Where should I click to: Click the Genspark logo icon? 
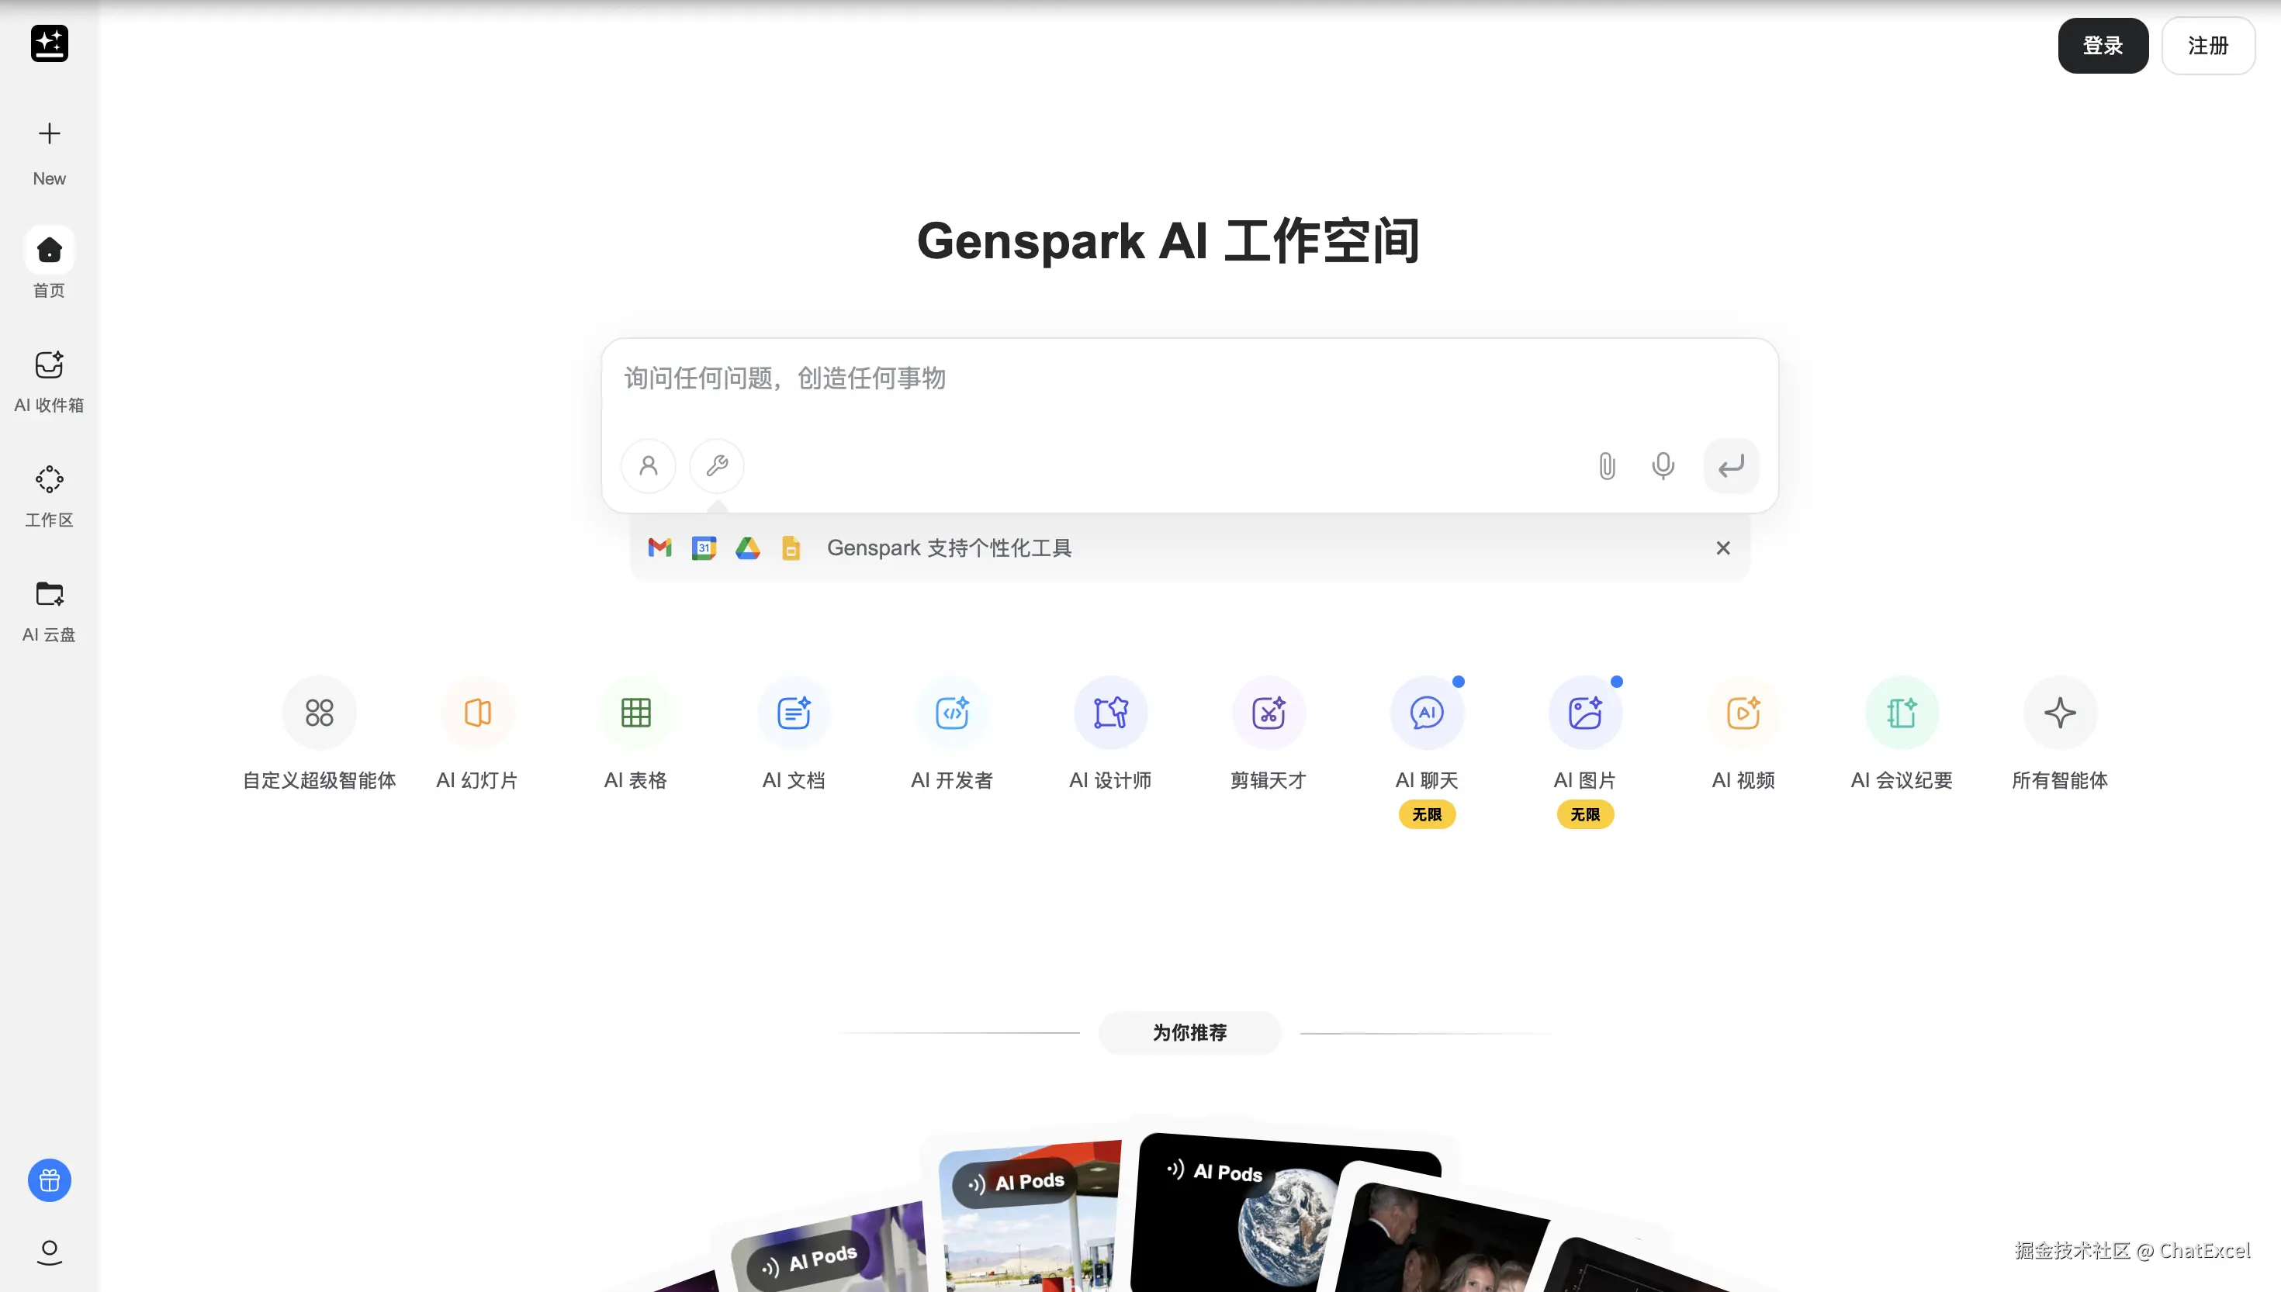click(49, 43)
